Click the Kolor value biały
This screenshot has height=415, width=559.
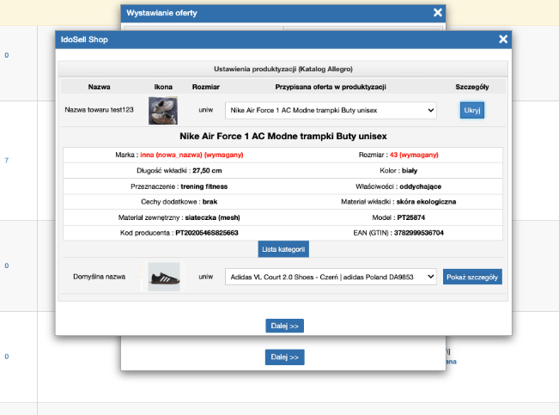click(x=410, y=171)
